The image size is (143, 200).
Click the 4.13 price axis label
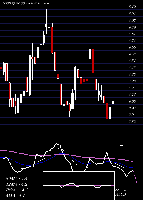pyautogui.click(x=132, y=95)
